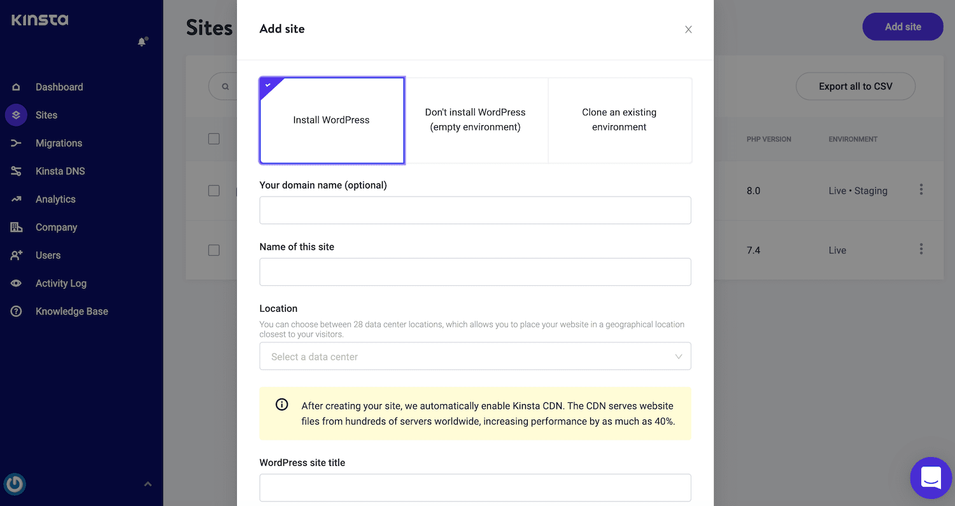Viewport: 955px width, 506px height.
Task: Click the Company building icon
Action: tap(17, 227)
